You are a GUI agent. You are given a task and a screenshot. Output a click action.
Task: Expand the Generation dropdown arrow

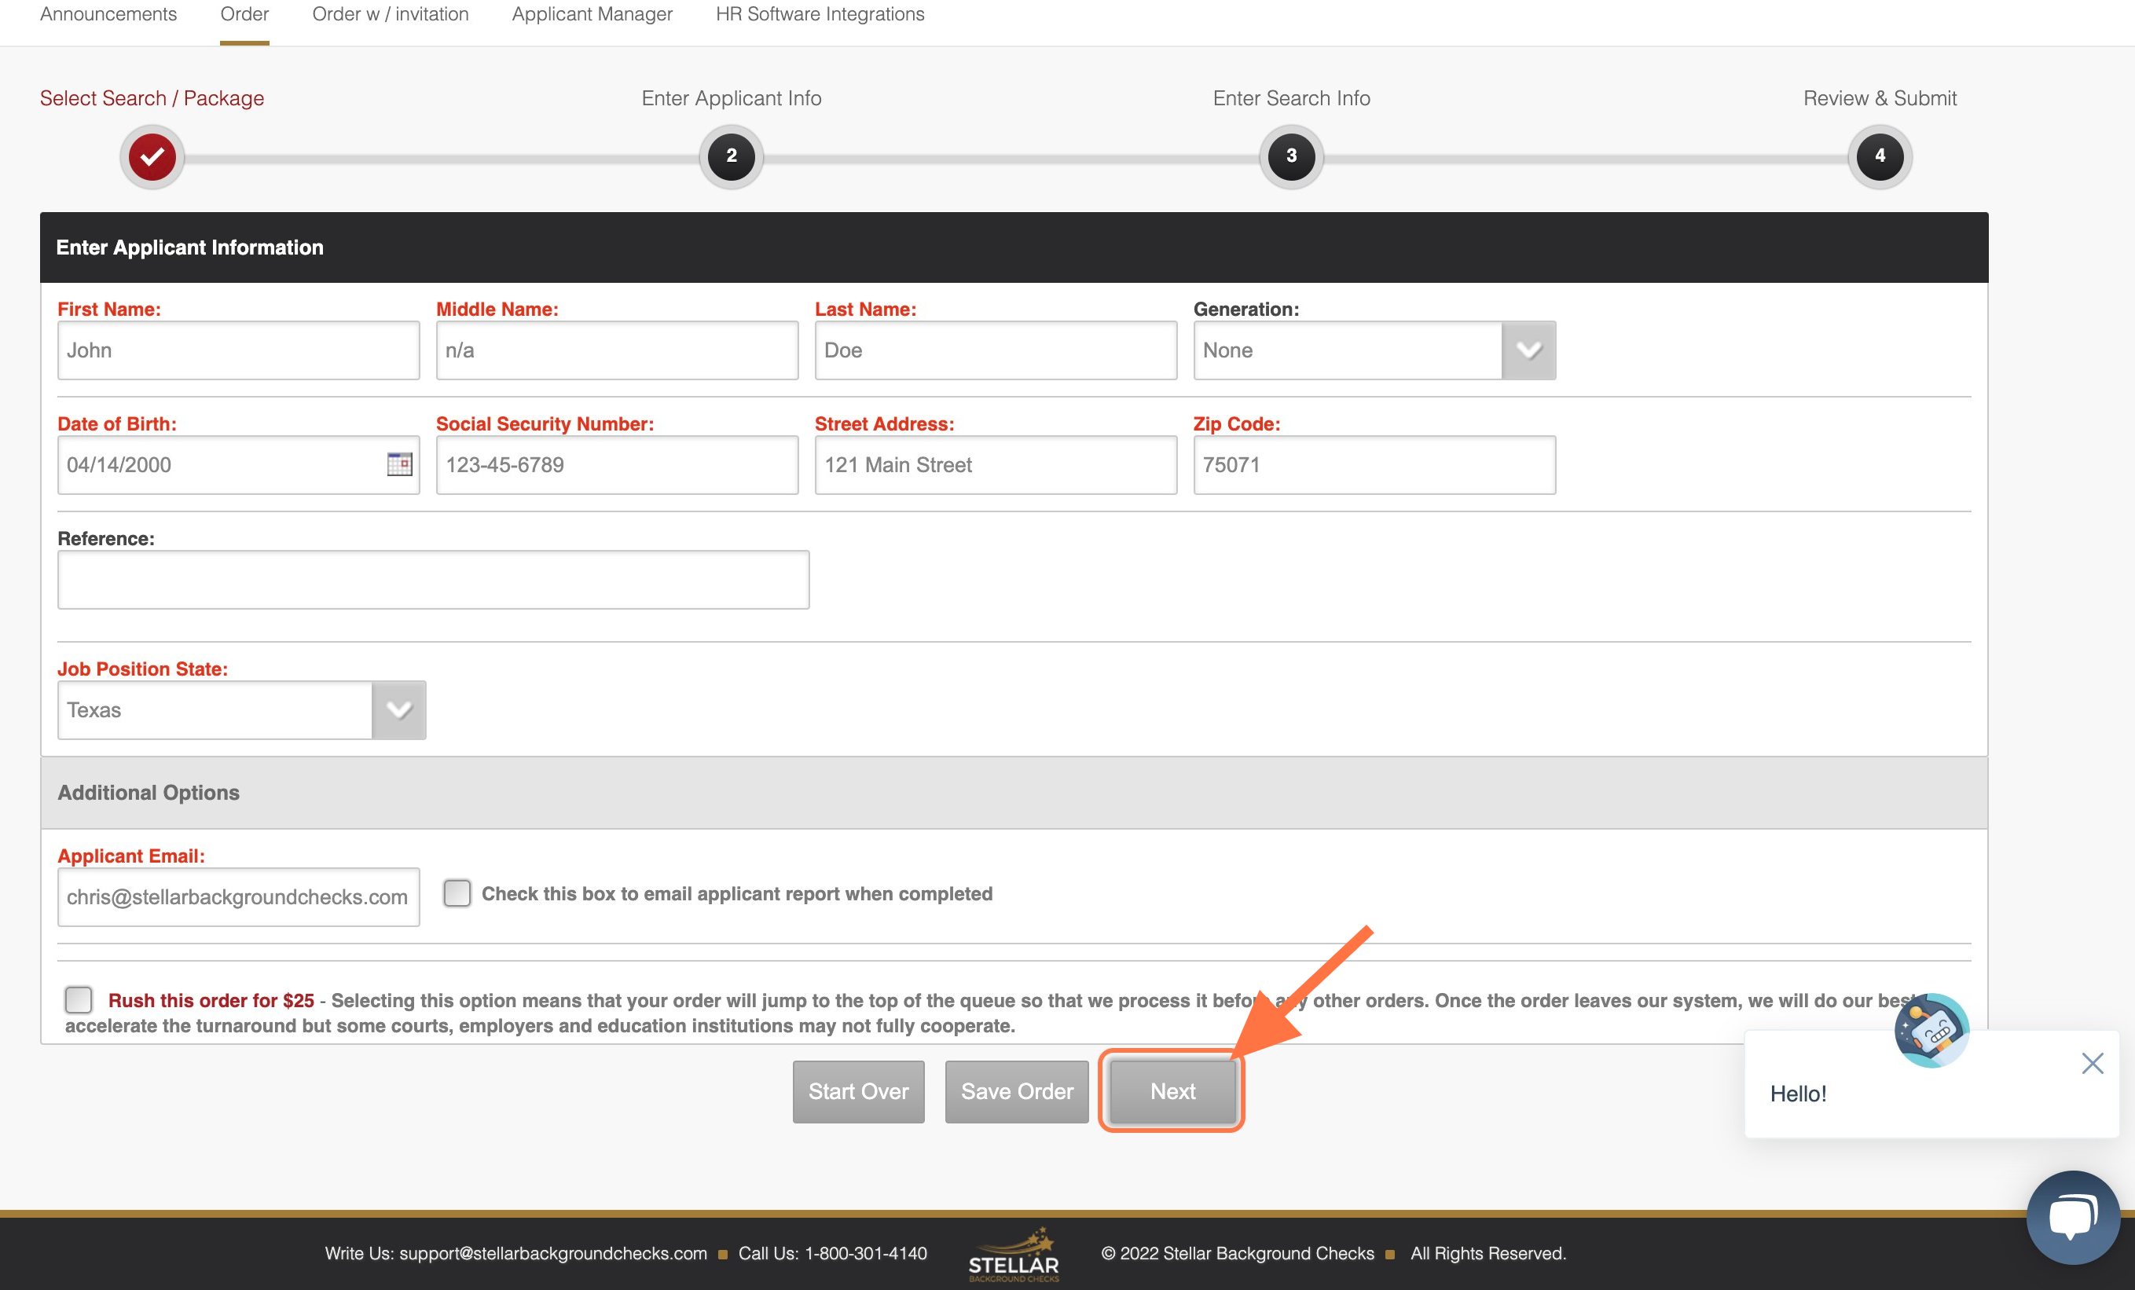[1528, 350]
